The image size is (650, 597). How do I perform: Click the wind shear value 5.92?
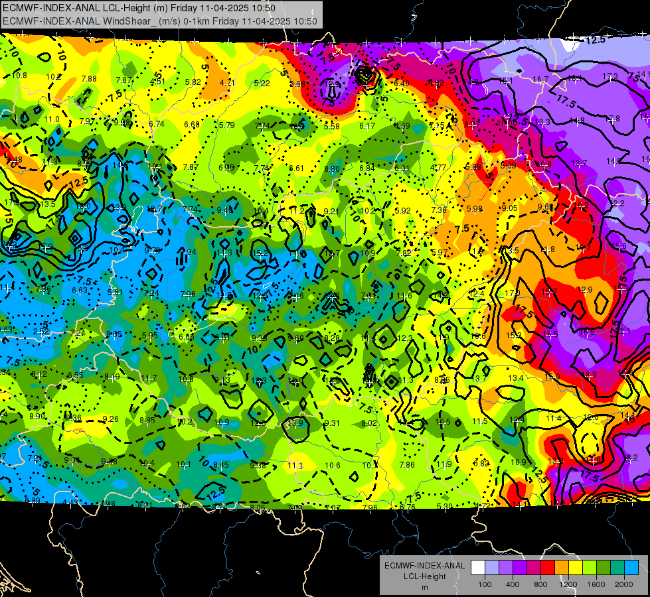tap(402, 210)
